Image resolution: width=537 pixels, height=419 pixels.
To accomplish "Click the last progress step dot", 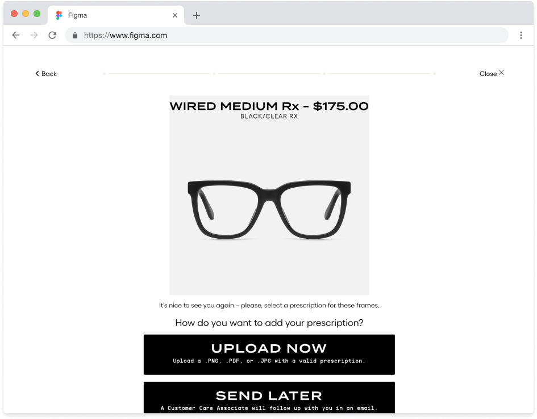I will (x=434, y=74).
